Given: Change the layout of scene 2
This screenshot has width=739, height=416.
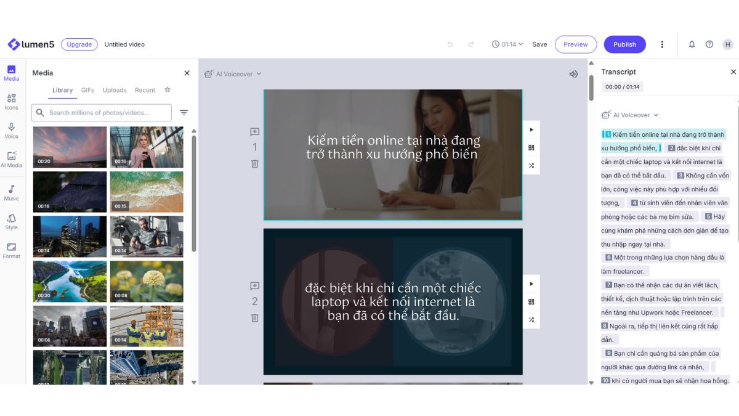Looking at the screenshot, I should (531, 301).
